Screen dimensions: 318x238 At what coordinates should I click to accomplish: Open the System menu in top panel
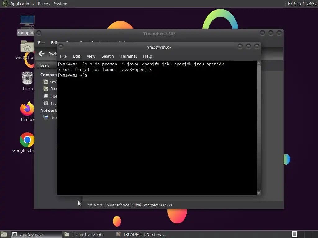[x=61, y=4]
